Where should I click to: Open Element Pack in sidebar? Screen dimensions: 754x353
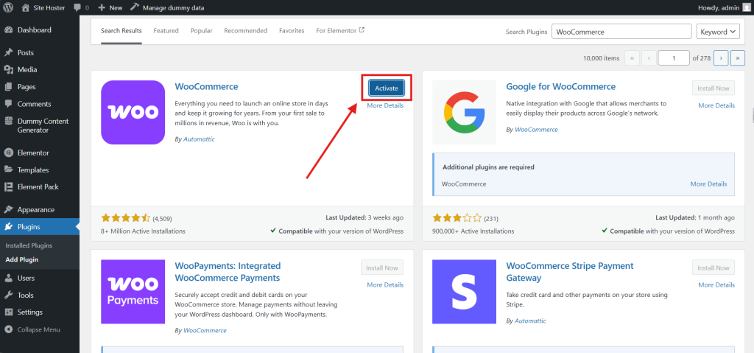click(x=38, y=187)
